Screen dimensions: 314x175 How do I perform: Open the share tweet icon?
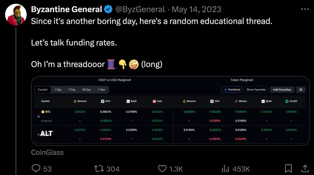coord(305,169)
